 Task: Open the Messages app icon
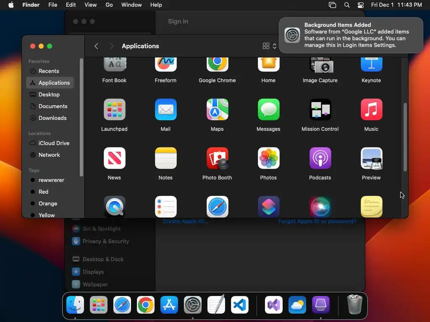click(x=268, y=109)
